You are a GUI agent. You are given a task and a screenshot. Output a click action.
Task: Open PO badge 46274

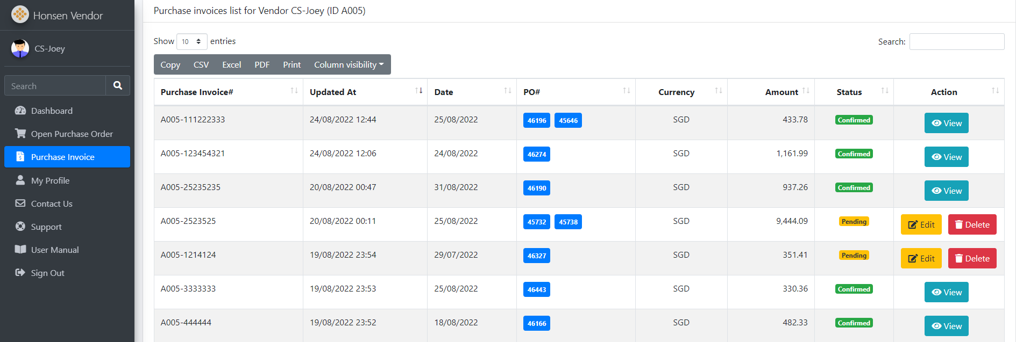click(536, 154)
